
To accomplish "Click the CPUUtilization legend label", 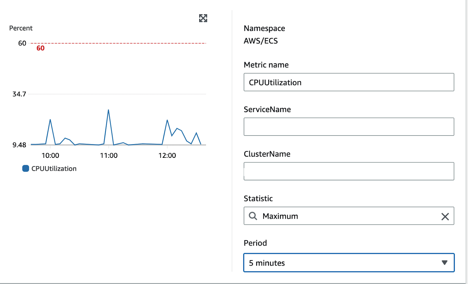I will (54, 169).
